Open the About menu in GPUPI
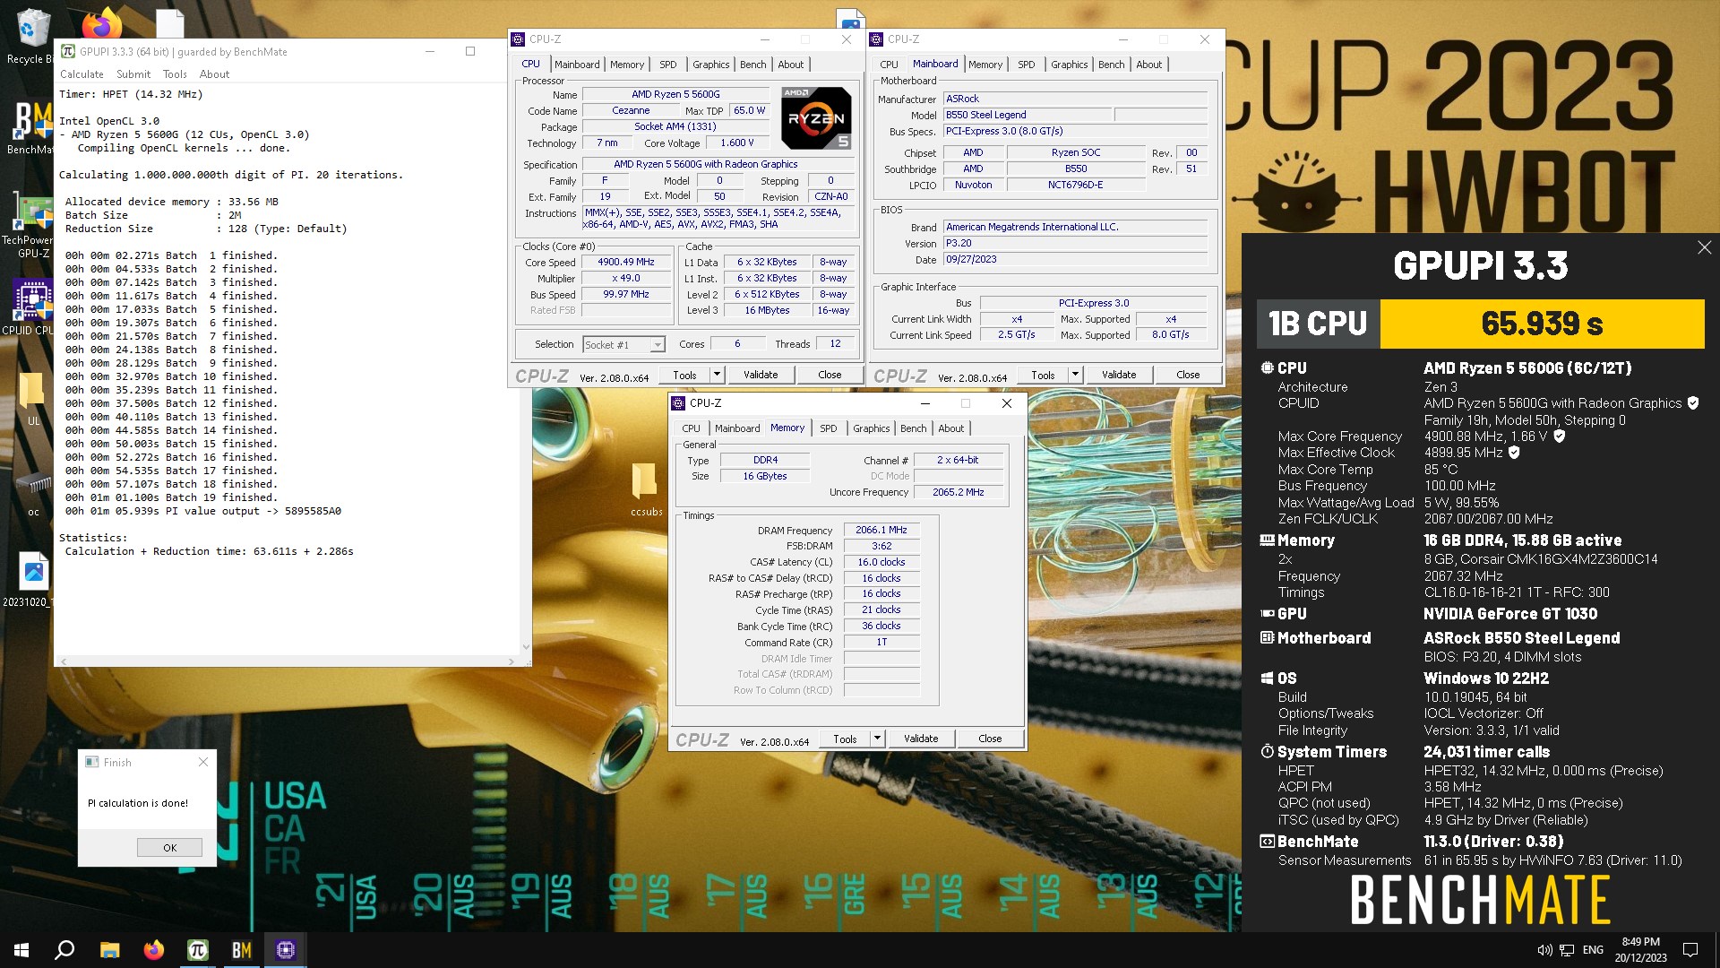The image size is (1720, 968). [214, 74]
